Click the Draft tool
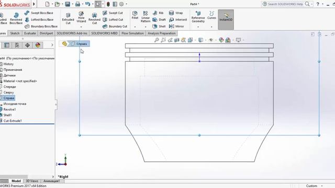Screen dimensions: 335x188 coord(159,20)
